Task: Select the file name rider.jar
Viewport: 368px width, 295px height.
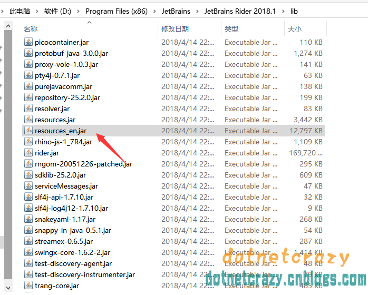Action: click(x=47, y=153)
